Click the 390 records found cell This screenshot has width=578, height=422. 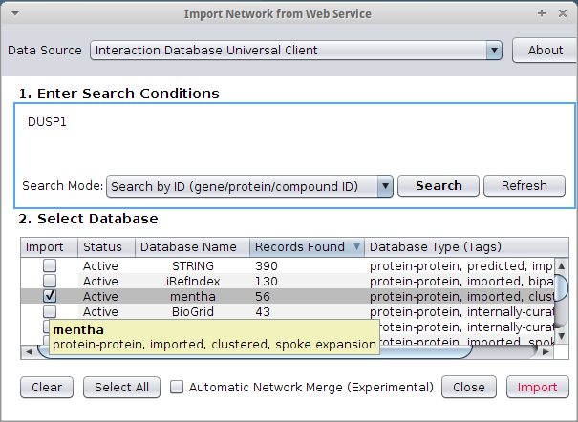307,265
